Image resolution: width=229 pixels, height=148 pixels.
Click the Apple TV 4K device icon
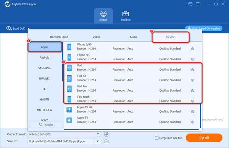tap(69, 110)
